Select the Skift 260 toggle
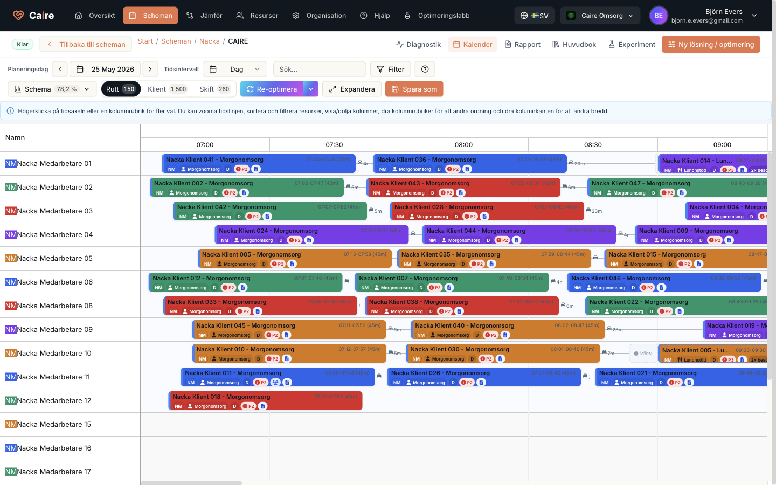Viewport: 776px width, 485px height. 214,89
